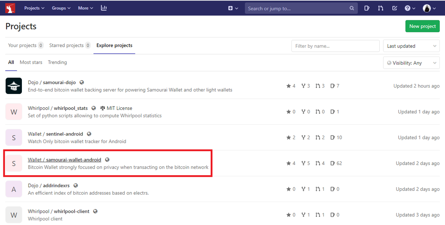Open the Issues icon in navbar
The width and height of the screenshot is (445, 225).
pyautogui.click(x=367, y=8)
